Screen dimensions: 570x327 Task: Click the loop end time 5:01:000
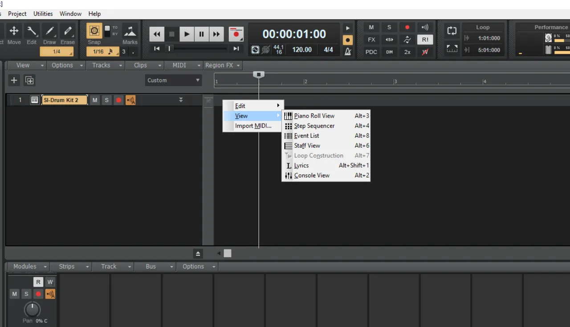[x=489, y=50]
